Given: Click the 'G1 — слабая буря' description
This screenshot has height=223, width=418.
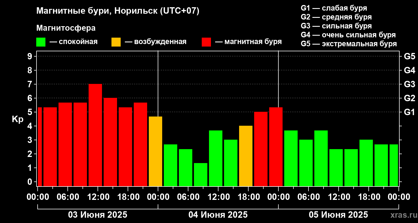Looking at the screenshot, I should pyautogui.click(x=334, y=8).
